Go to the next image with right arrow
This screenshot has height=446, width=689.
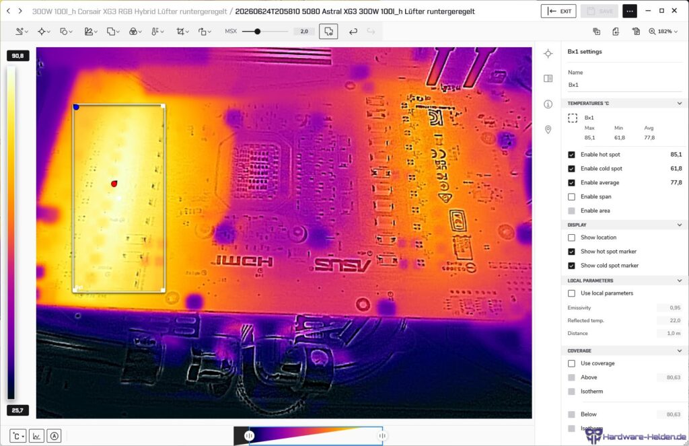(x=20, y=11)
